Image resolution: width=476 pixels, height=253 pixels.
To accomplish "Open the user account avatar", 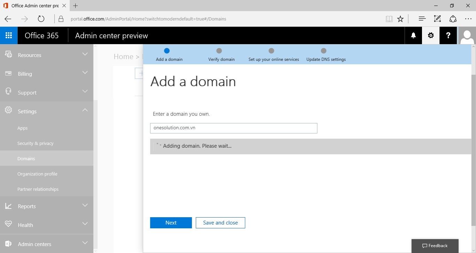I will click(467, 35).
